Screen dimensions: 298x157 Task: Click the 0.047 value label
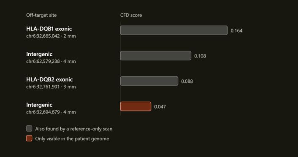160,107
